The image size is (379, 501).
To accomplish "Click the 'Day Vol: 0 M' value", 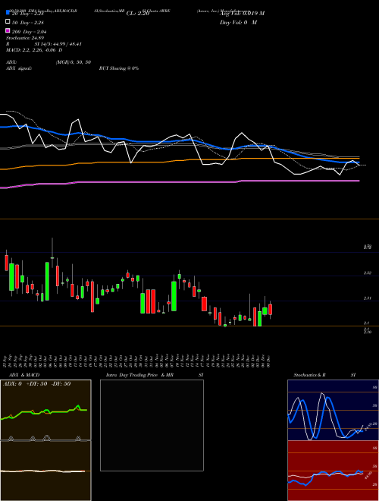I will pyautogui.click(x=238, y=22).
